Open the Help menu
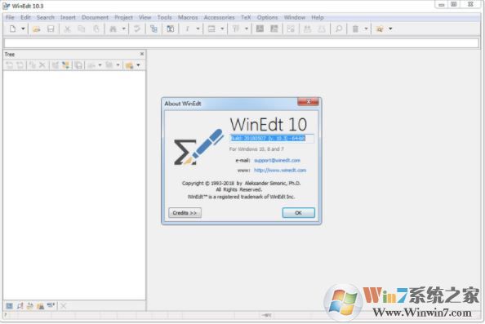Viewport: 485px width, 324px height. (x=318, y=17)
